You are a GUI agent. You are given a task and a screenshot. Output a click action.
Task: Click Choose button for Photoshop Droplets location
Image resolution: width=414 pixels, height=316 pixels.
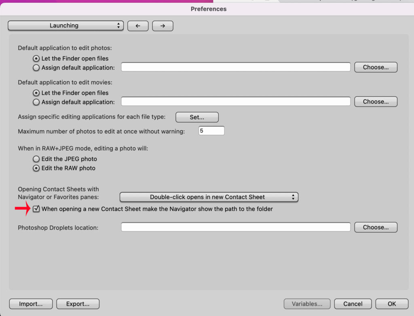coord(376,227)
